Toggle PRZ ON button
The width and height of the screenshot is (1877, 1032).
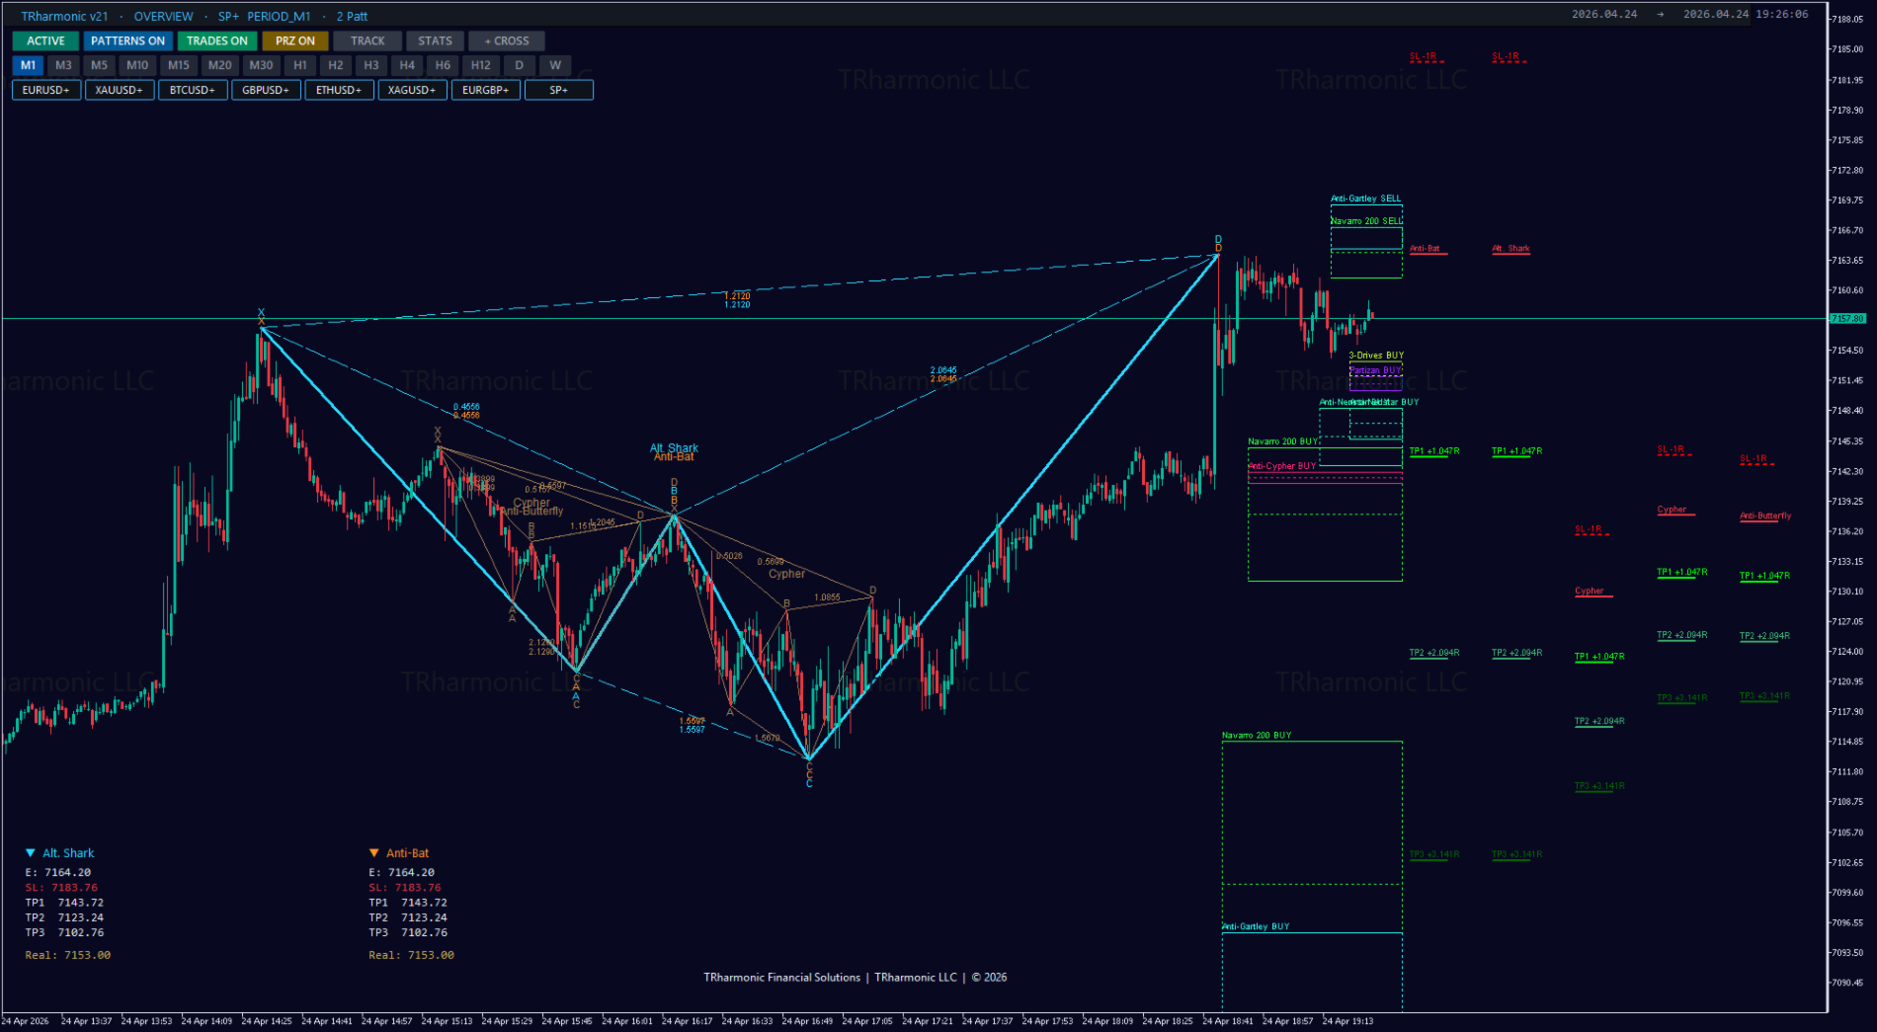click(295, 40)
